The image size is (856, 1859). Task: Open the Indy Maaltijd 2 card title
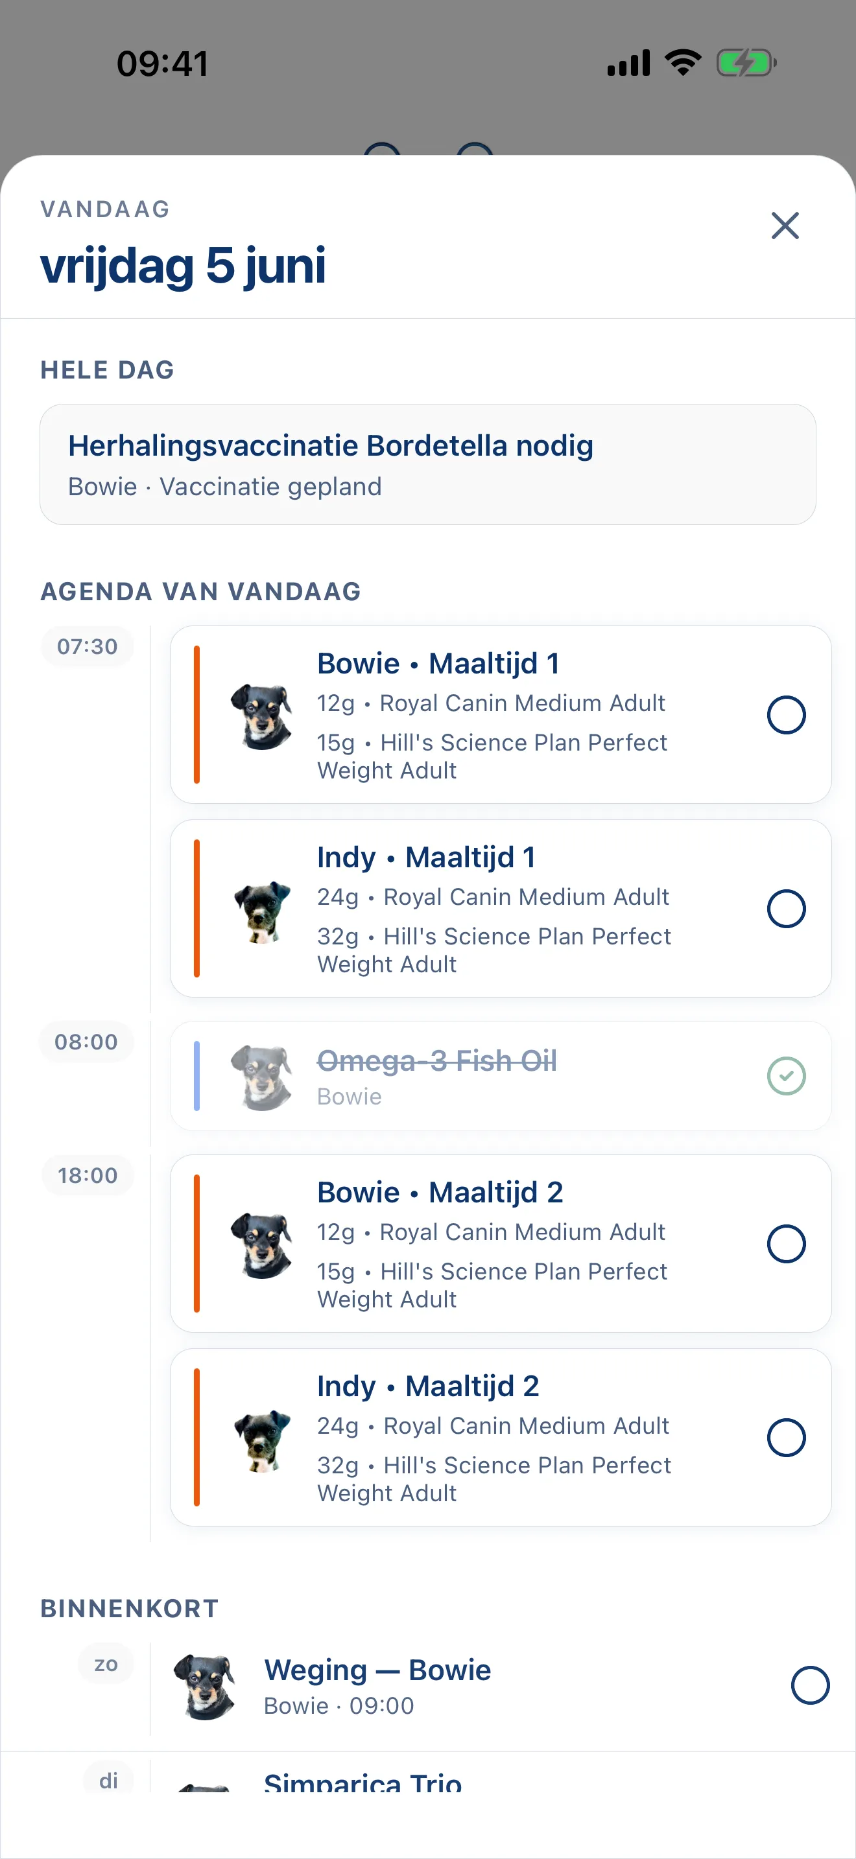[428, 1386]
